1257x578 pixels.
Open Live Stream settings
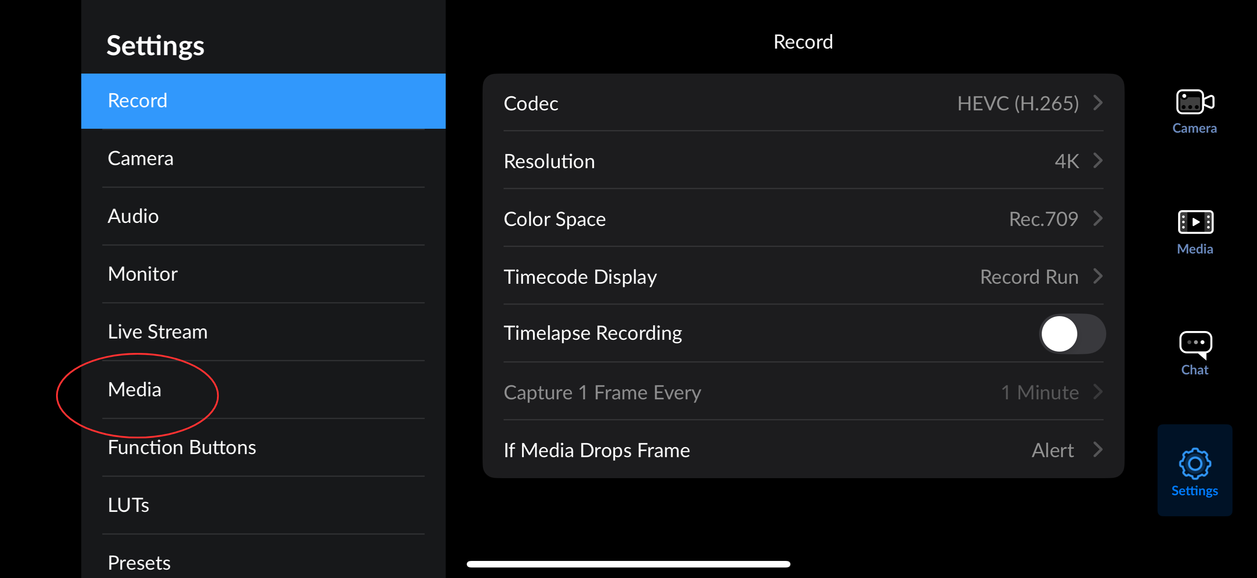(263, 332)
